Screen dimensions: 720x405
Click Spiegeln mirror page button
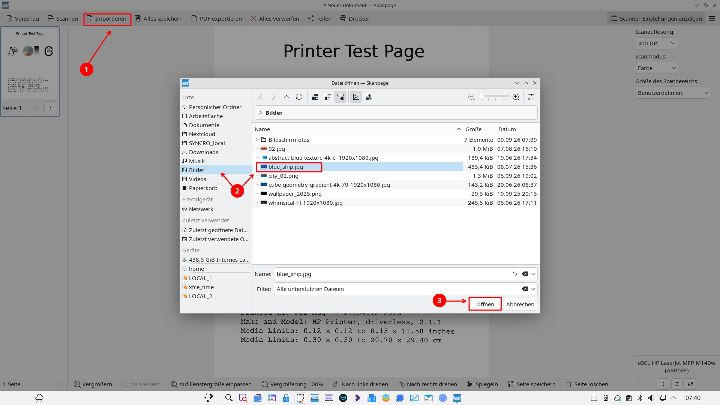(483, 384)
